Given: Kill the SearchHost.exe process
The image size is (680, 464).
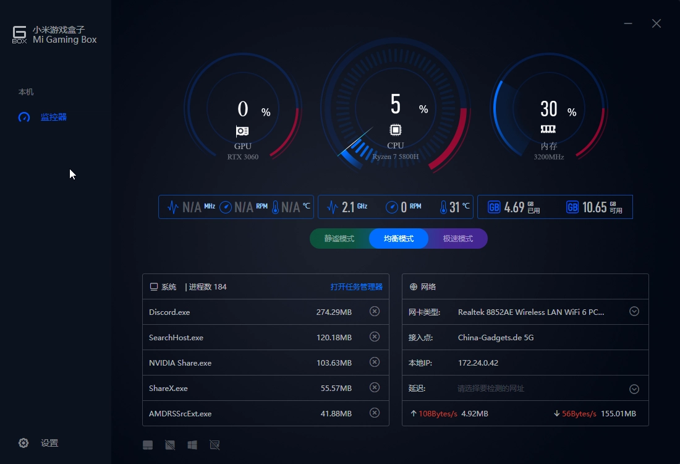Looking at the screenshot, I should click(x=375, y=337).
